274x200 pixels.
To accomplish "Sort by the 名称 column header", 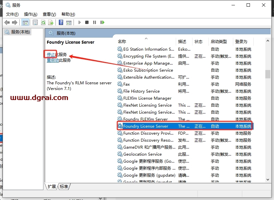I will [x=146, y=41].
